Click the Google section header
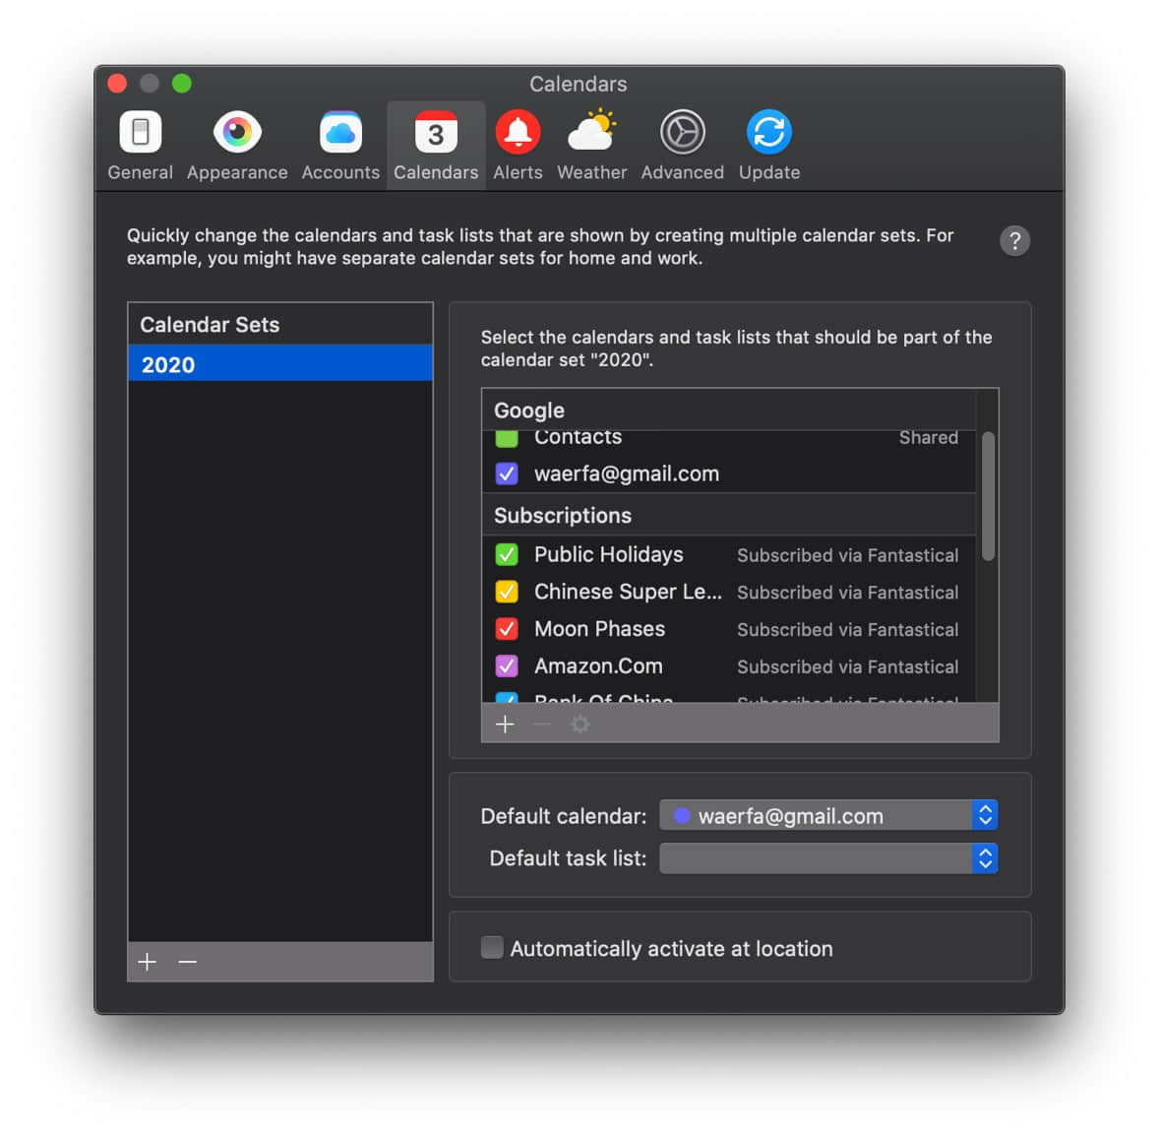Viewport: 1159px width, 1138px height. pos(729,410)
